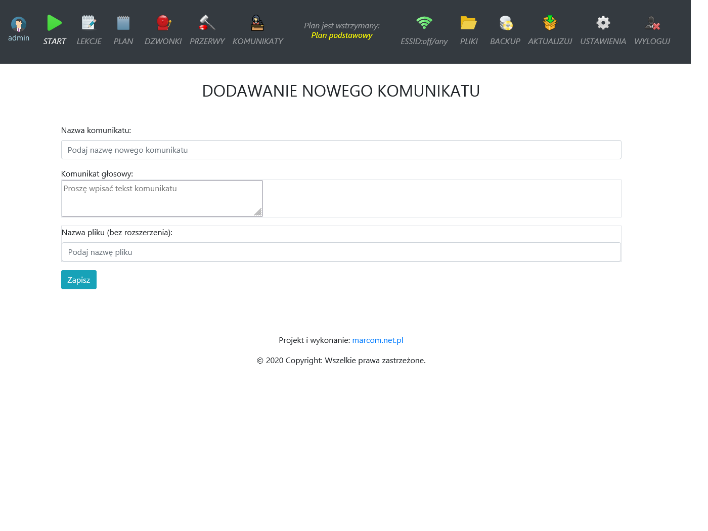Open PLAN via the blue notebook icon
708x531 pixels.
coord(123,23)
